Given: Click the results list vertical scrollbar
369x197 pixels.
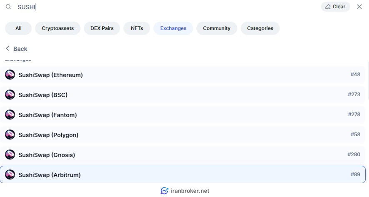Looking at the screenshot, I should pos(368,81).
